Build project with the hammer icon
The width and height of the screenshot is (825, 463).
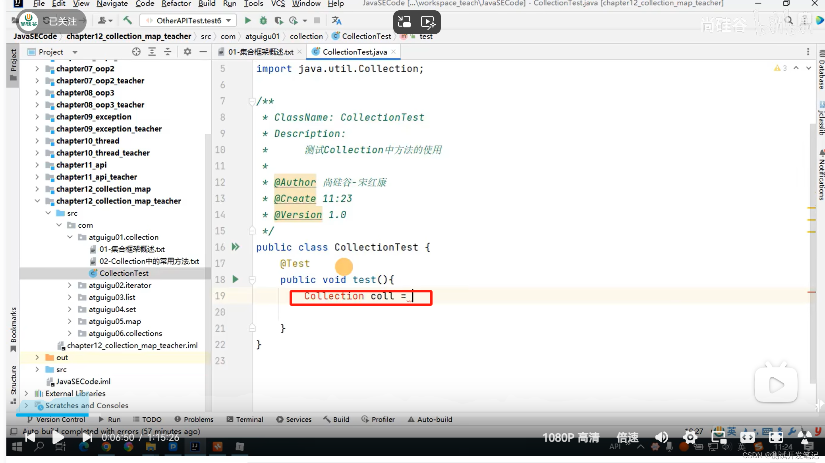tap(128, 20)
